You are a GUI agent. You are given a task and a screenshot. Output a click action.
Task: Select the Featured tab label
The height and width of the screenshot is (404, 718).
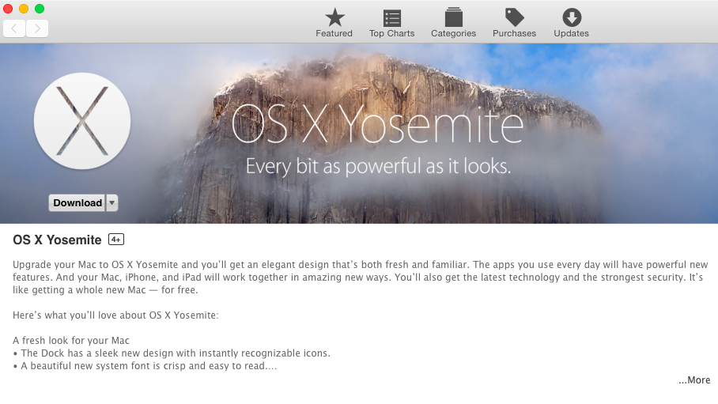(x=334, y=33)
